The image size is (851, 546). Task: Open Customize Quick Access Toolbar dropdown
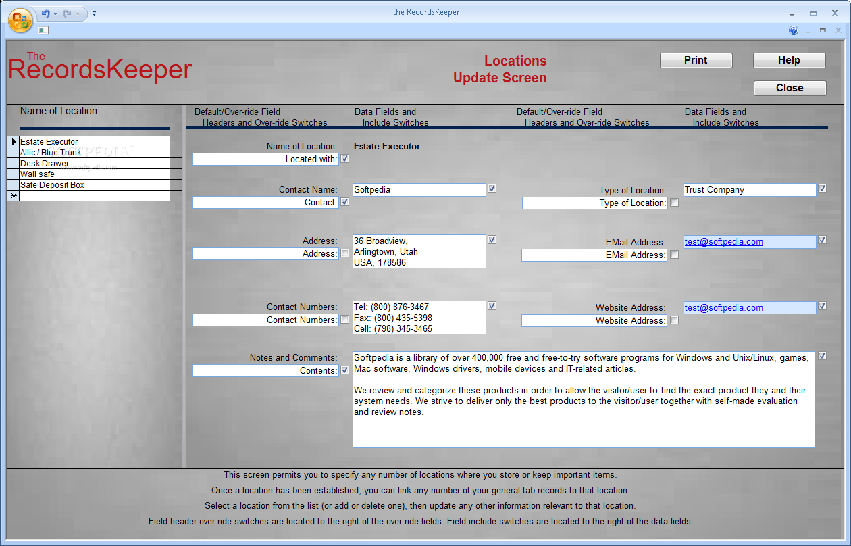click(94, 14)
